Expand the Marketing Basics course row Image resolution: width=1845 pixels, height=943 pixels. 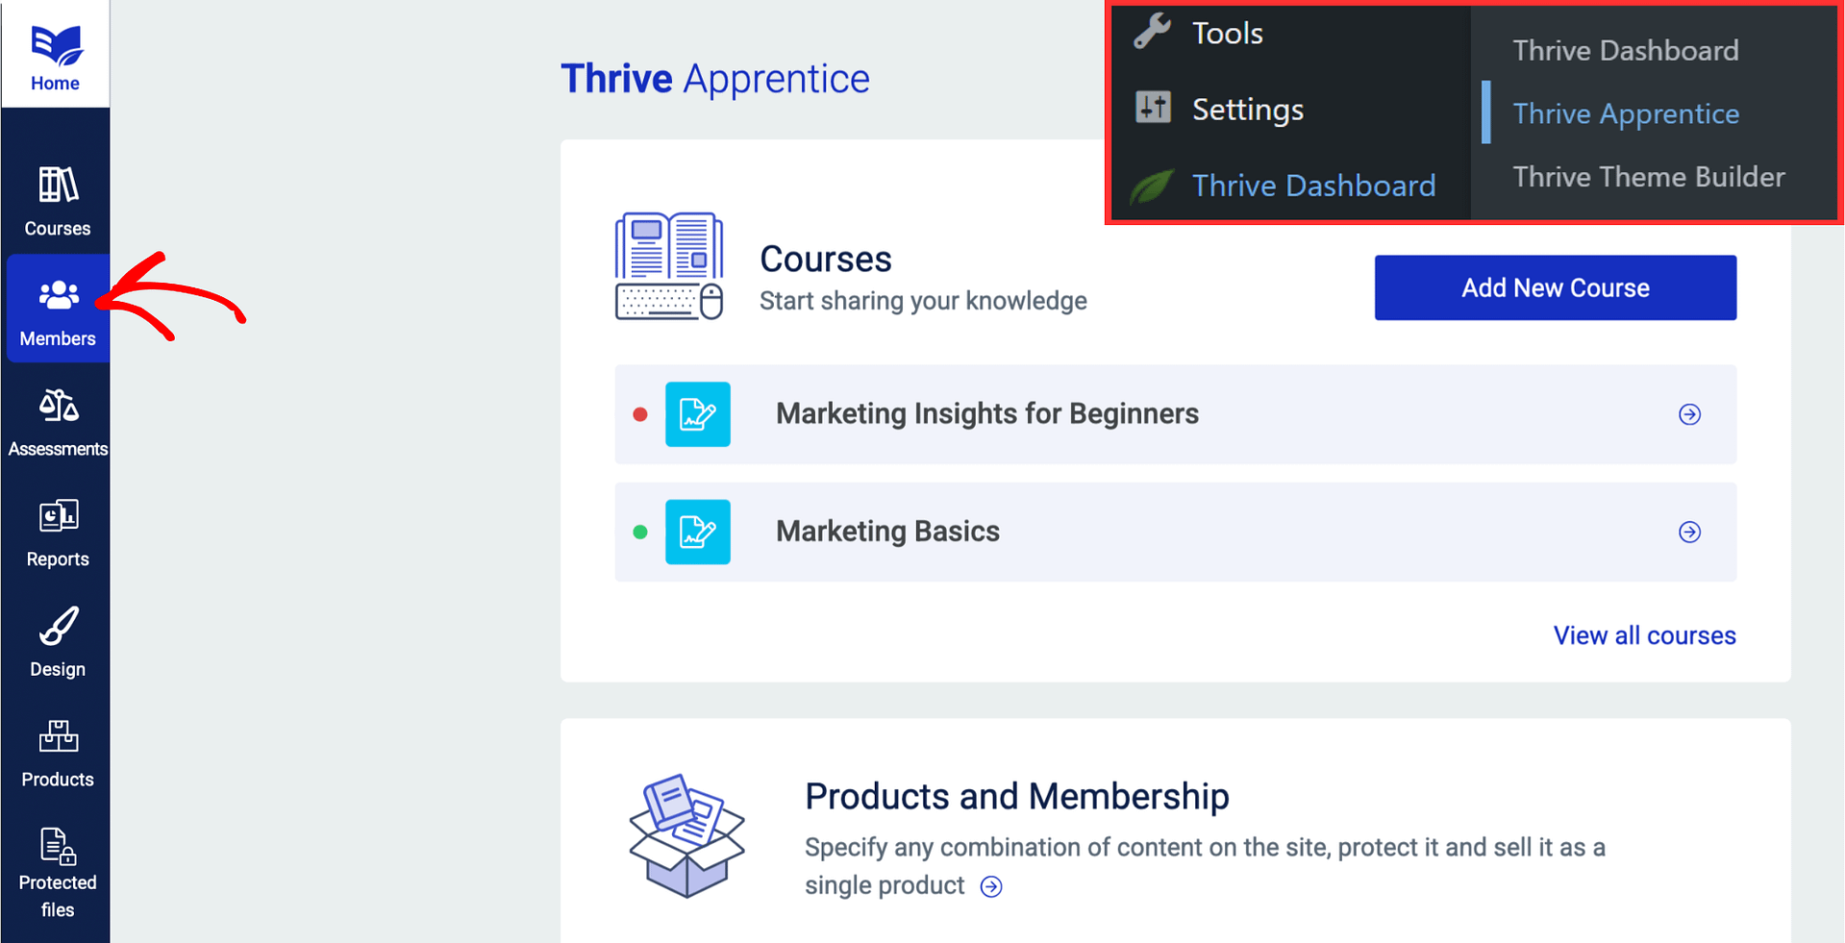1689,532
